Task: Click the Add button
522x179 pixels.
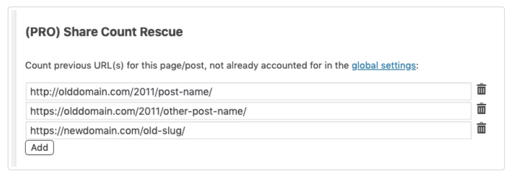Action: coord(39,148)
